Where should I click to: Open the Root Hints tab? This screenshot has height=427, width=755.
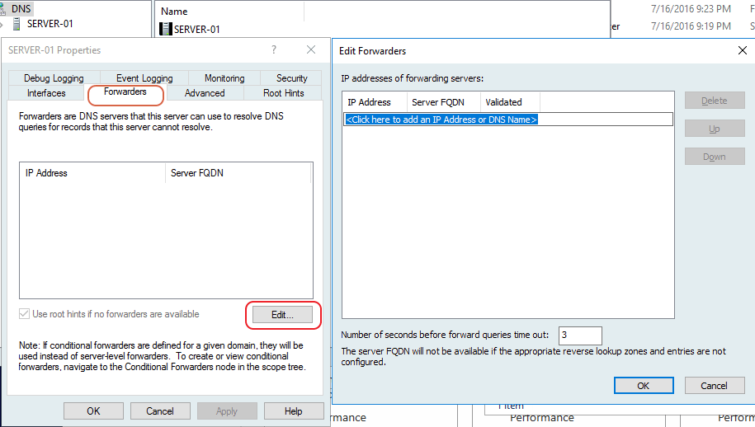click(x=284, y=93)
